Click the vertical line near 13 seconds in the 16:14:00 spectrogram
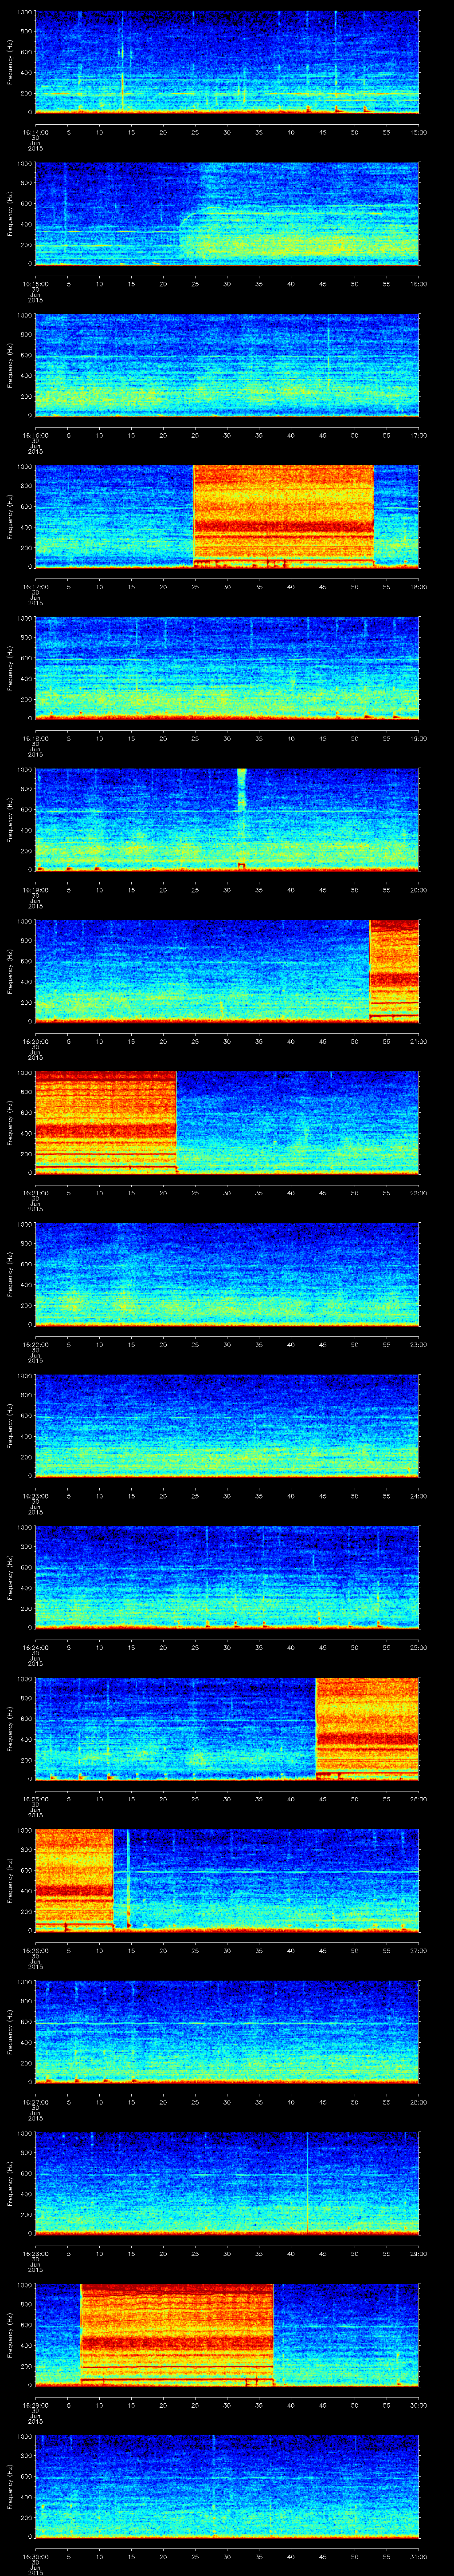Image resolution: width=454 pixels, height=2576 pixels. pyautogui.click(x=122, y=62)
